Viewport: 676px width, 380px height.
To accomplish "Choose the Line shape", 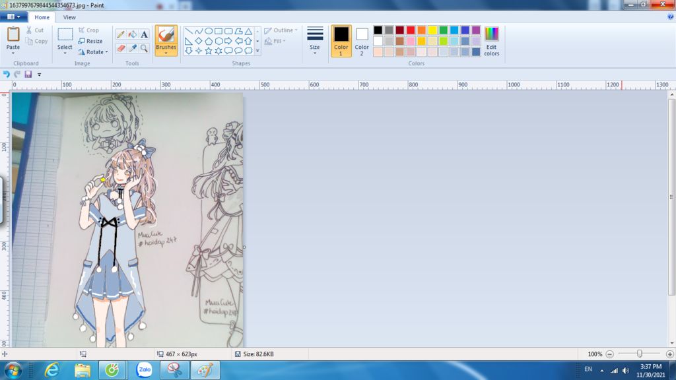I will (x=188, y=31).
